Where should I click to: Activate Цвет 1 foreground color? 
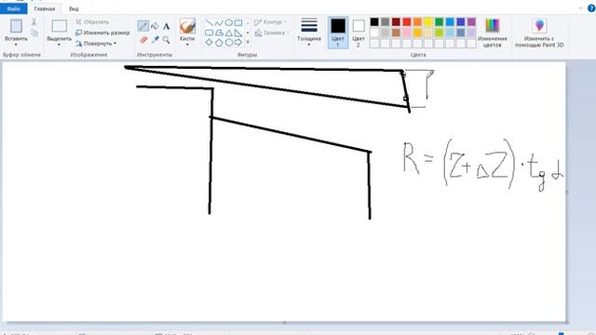pyautogui.click(x=338, y=33)
